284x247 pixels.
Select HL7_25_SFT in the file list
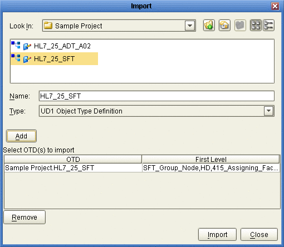54,59
